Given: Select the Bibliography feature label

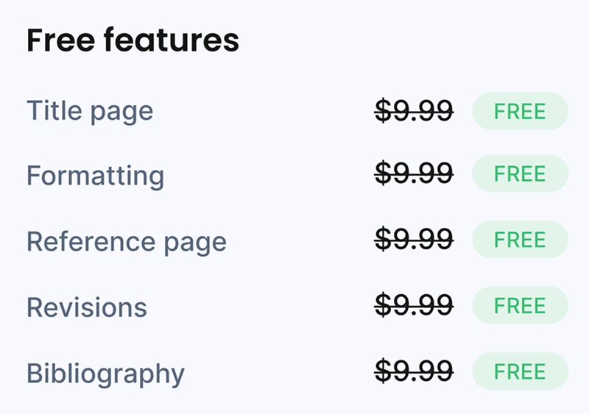Looking at the screenshot, I should click(105, 373).
